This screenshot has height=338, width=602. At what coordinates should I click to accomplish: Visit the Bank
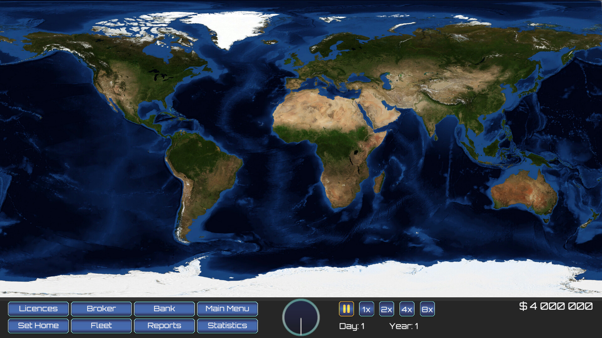(x=164, y=309)
